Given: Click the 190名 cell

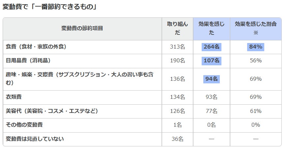Looking at the screenshot, I should click(x=177, y=61).
